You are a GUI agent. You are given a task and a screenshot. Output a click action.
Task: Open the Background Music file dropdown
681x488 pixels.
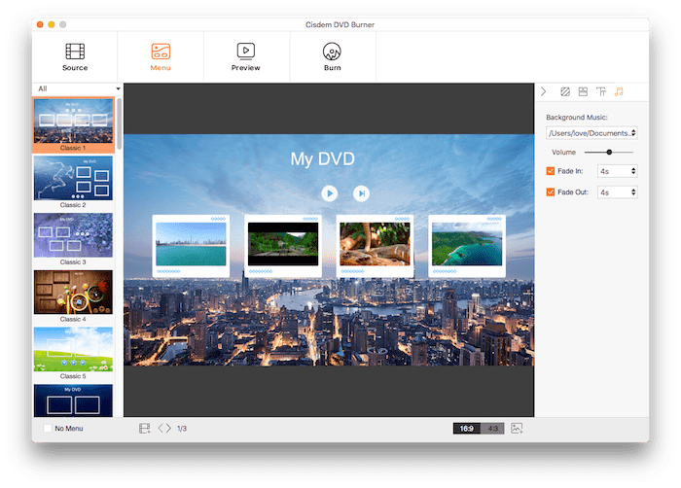point(591,132)
